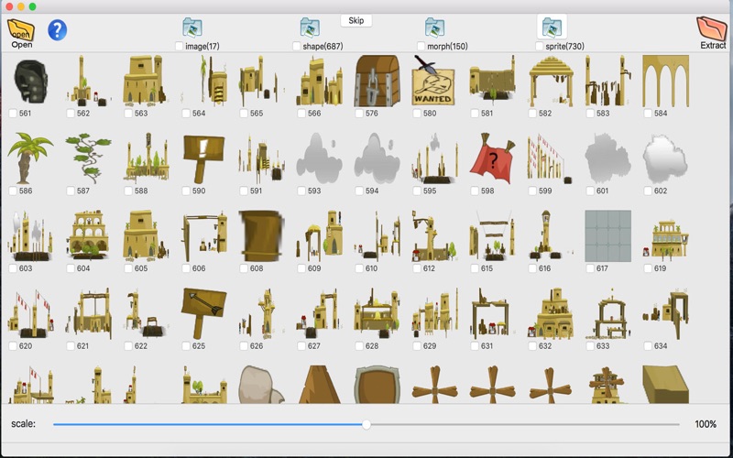The width and height of the screenshot is (733, 458).
Task: Tick the checkbox for sprite 580
Action: tap(417, 113)
